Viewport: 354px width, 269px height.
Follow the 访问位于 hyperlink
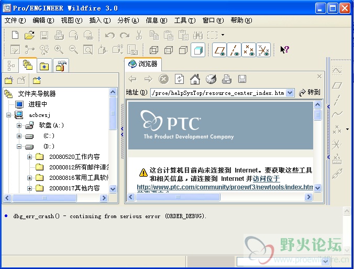(267, 179)
